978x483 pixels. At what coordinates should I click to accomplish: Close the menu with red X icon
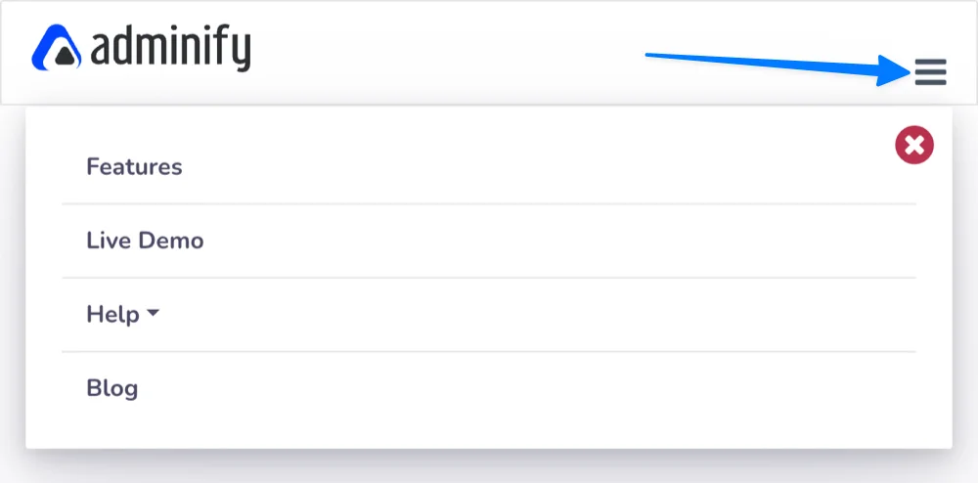[x=914, y=146]
